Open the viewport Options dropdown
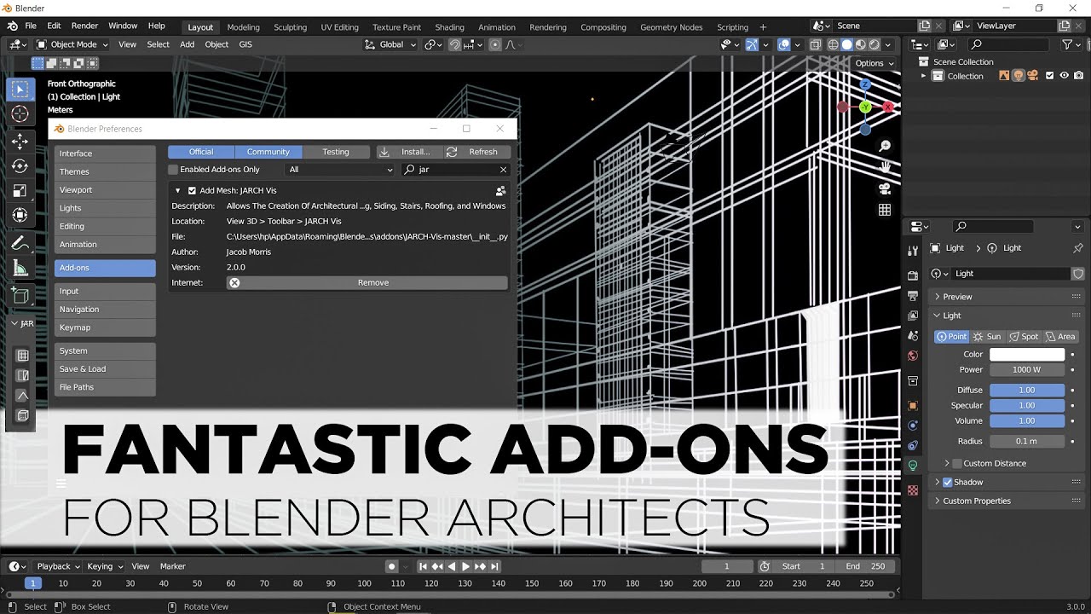 click(x=875, y=63)
